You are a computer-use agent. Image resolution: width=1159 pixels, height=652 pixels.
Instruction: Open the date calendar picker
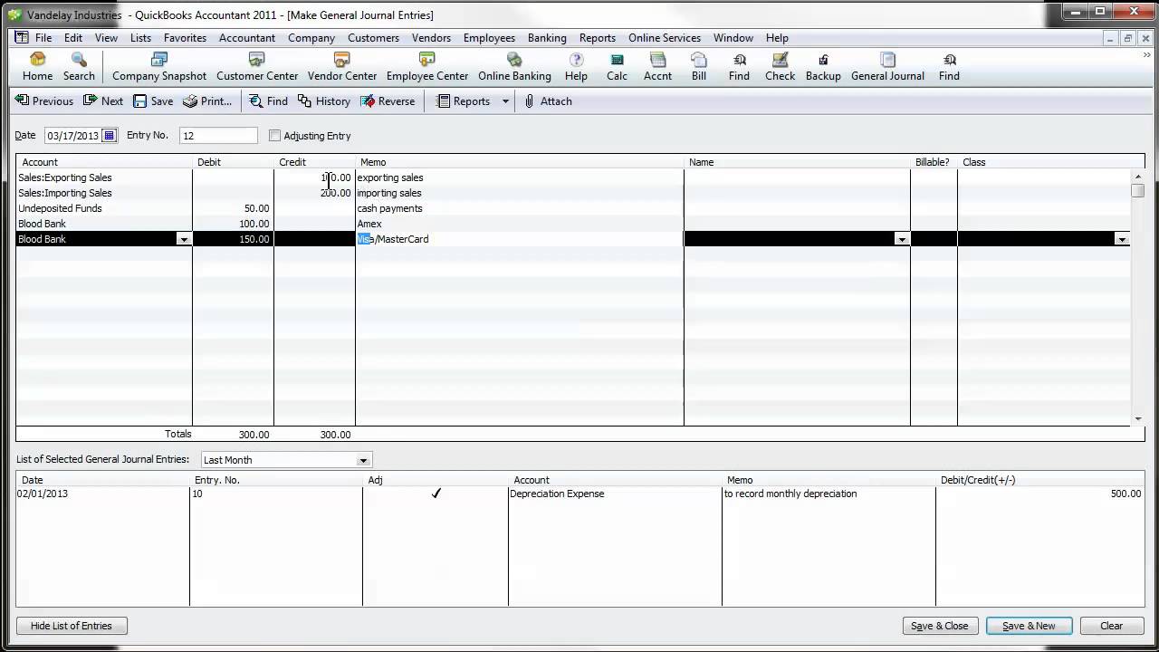pyautogui.click(x=110, y=136)
